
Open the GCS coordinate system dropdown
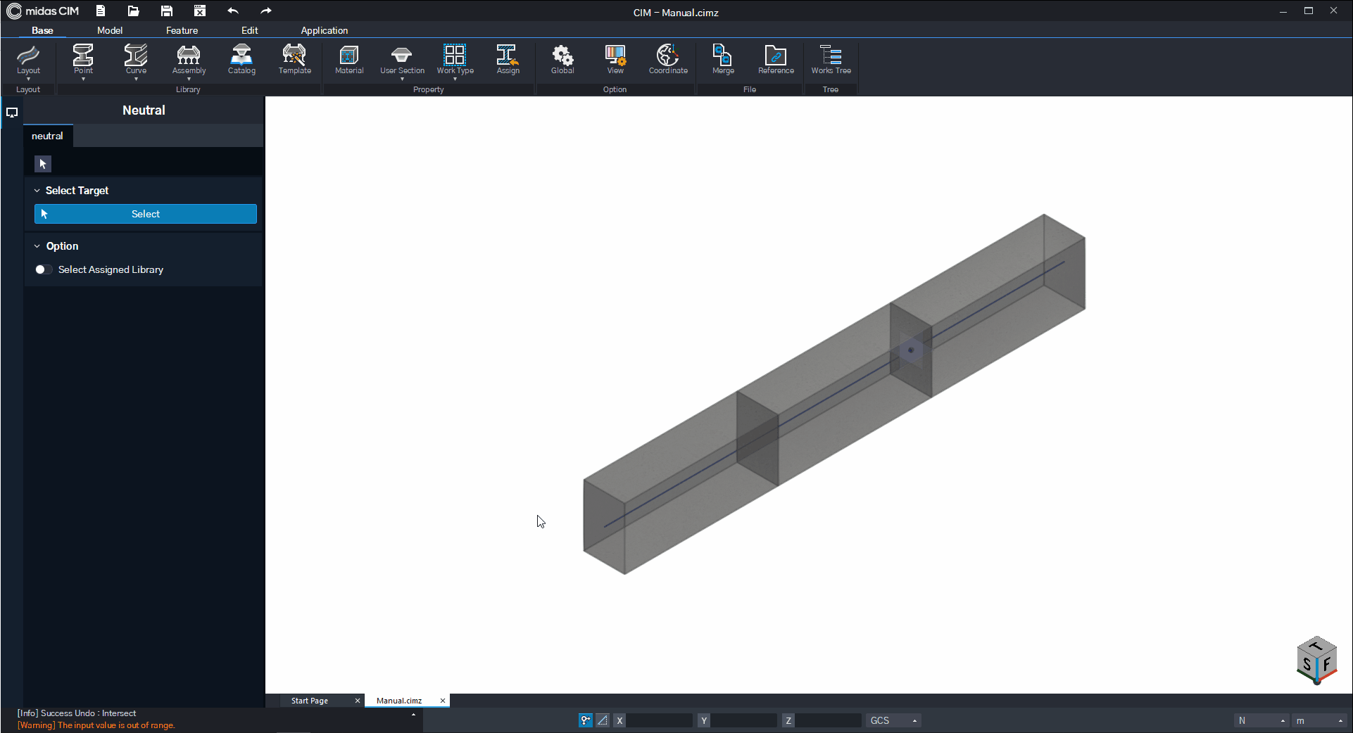893,720
